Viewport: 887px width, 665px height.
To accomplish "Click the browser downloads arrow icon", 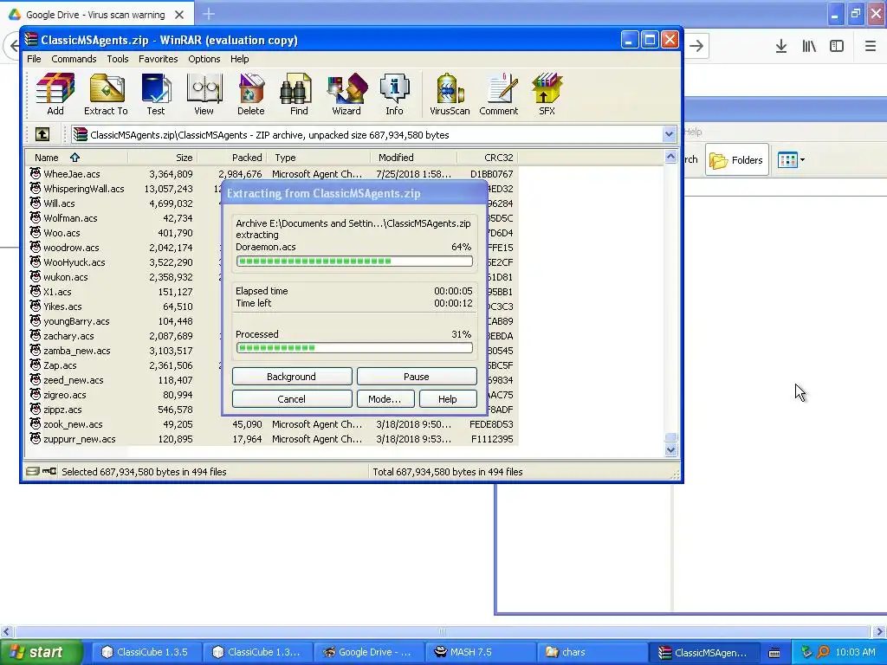I will coord(781,47).
